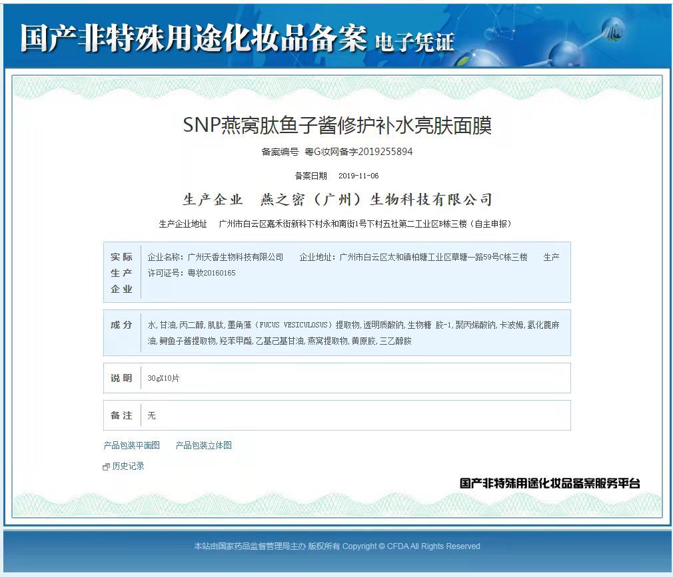Click the 国产非特殊用途化妆品备案服务平台 logo text

[x=550, y=483]
